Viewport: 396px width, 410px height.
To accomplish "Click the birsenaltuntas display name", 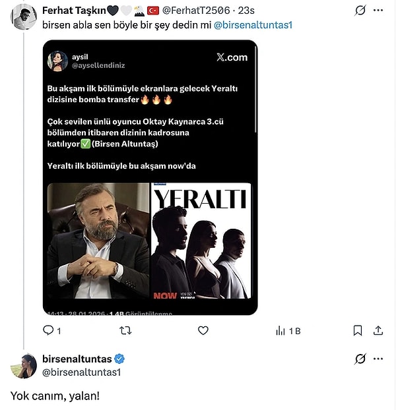I will click(76, 359).
